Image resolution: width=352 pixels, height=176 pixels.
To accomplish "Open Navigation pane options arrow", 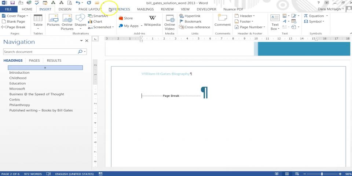I will [81, 41].
